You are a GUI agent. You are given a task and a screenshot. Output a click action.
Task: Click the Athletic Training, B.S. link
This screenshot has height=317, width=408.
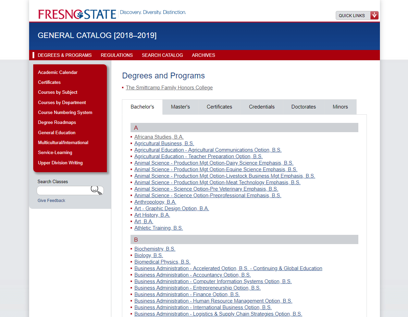point(158,228)
